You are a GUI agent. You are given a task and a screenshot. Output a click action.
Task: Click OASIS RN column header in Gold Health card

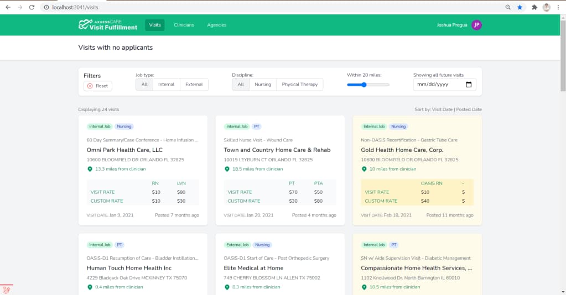432,183
